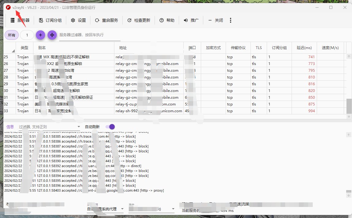The image size is (352, 218).
Task: Open the 订阅分组 menu
Action: [x=50, y=20]
